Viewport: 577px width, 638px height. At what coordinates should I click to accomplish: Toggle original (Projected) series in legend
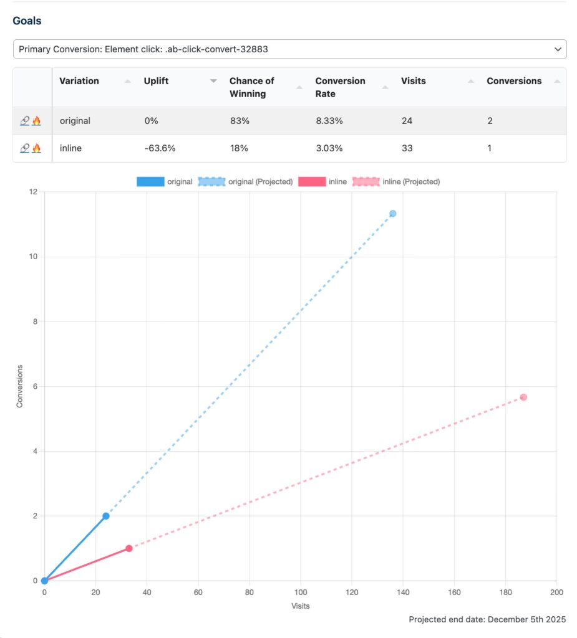pyautogui.click(x=245, y=182)
